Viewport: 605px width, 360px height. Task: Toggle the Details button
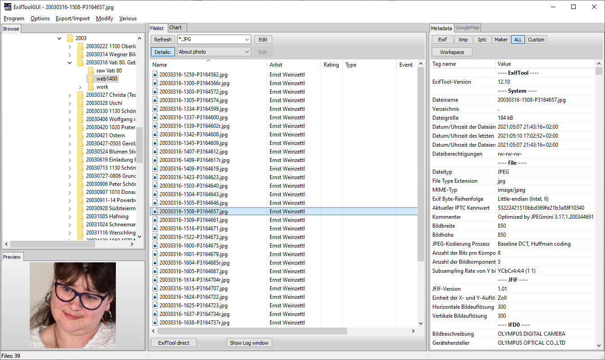(163, 52)
